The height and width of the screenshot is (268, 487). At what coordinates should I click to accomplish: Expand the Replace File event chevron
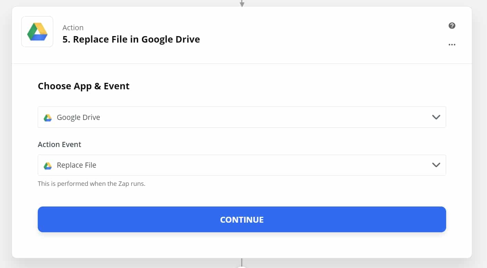(436, 165)
